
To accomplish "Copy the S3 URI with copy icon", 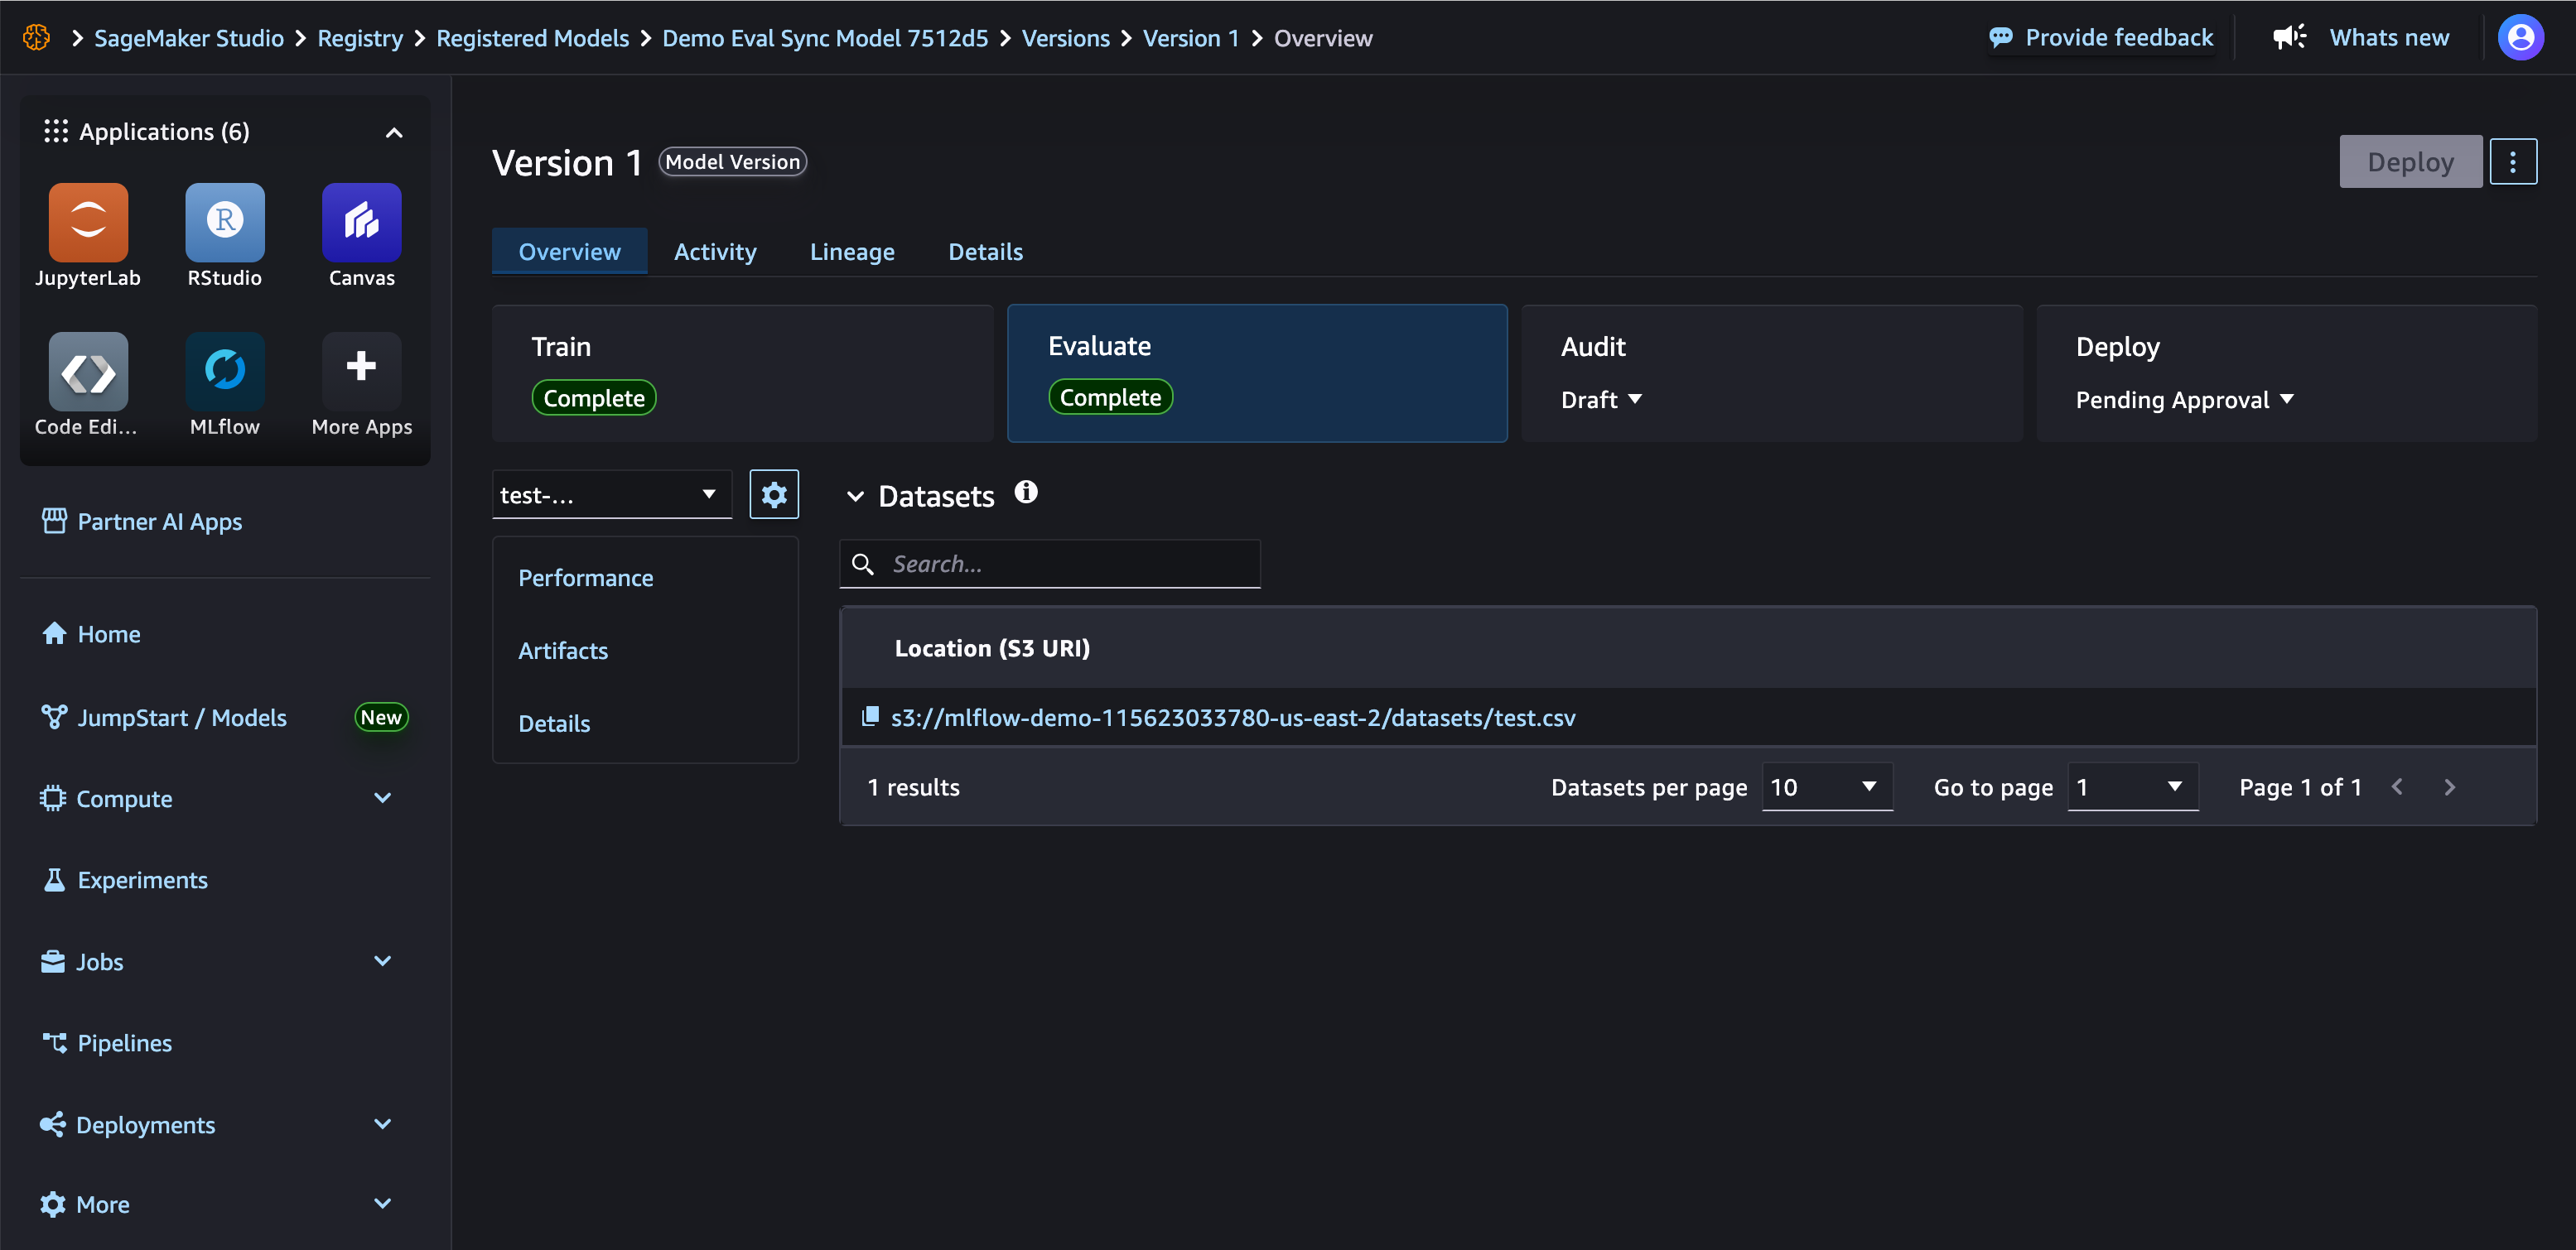I will pyautogui.click(x=870, y=716).
